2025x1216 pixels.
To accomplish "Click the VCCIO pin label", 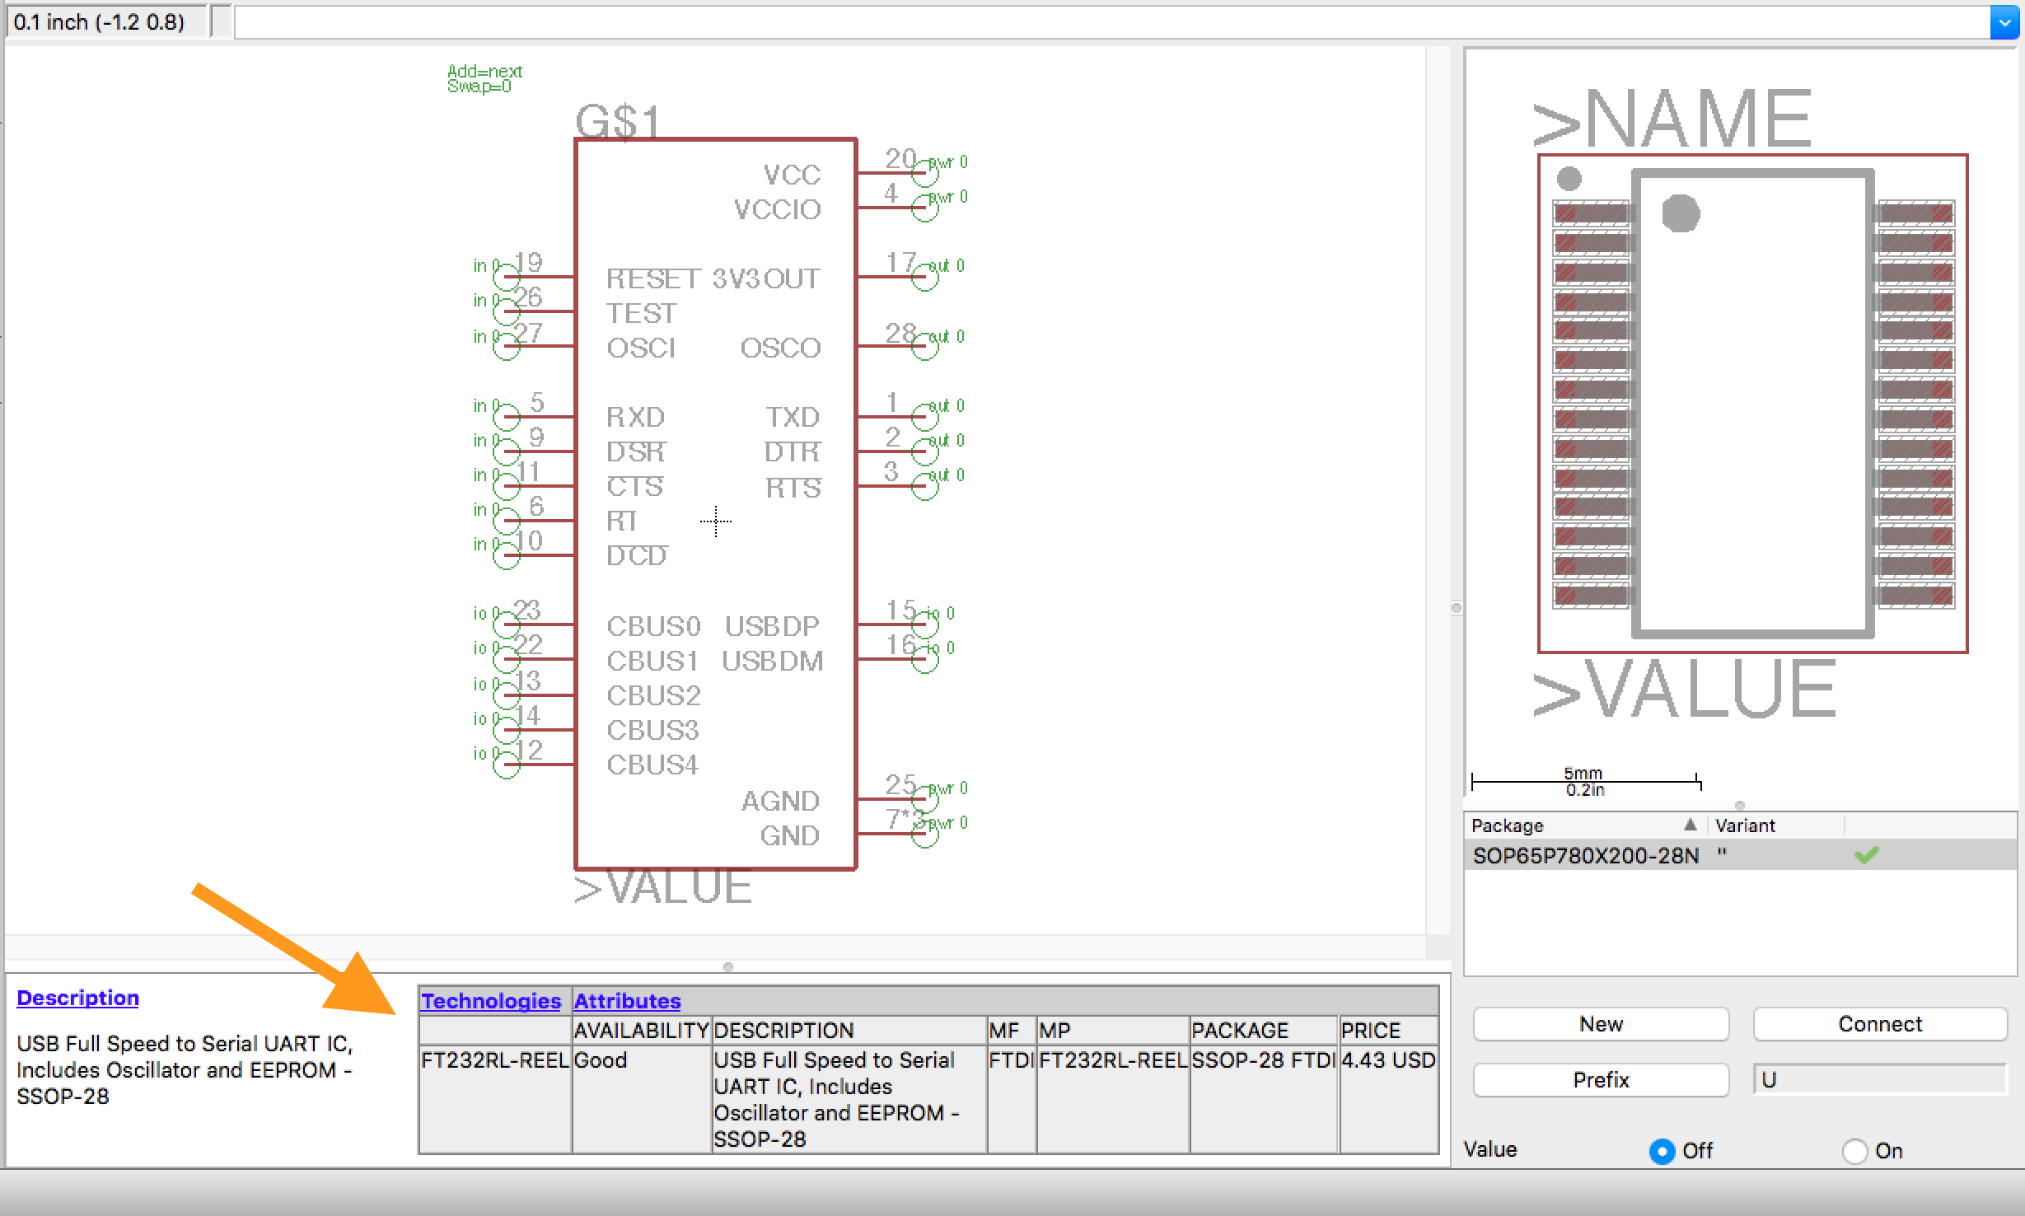I will [777, 209].
